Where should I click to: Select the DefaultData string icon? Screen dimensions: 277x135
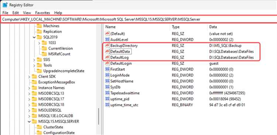[x=107, y=51]
